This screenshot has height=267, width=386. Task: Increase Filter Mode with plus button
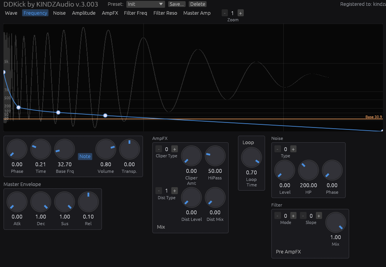tap(293, 216)
